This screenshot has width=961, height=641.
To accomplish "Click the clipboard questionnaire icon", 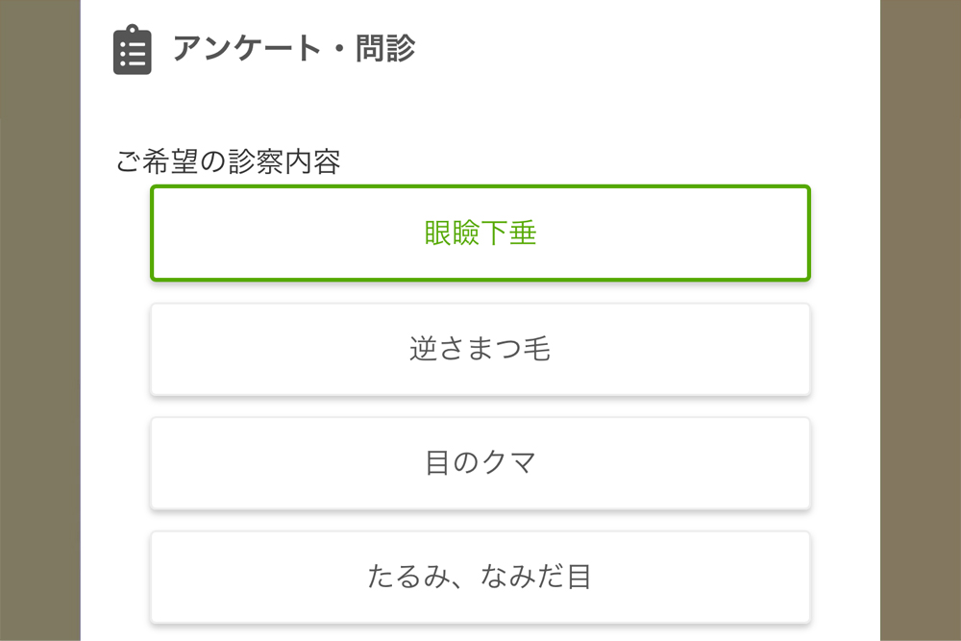I will click(x=133, y=50).
